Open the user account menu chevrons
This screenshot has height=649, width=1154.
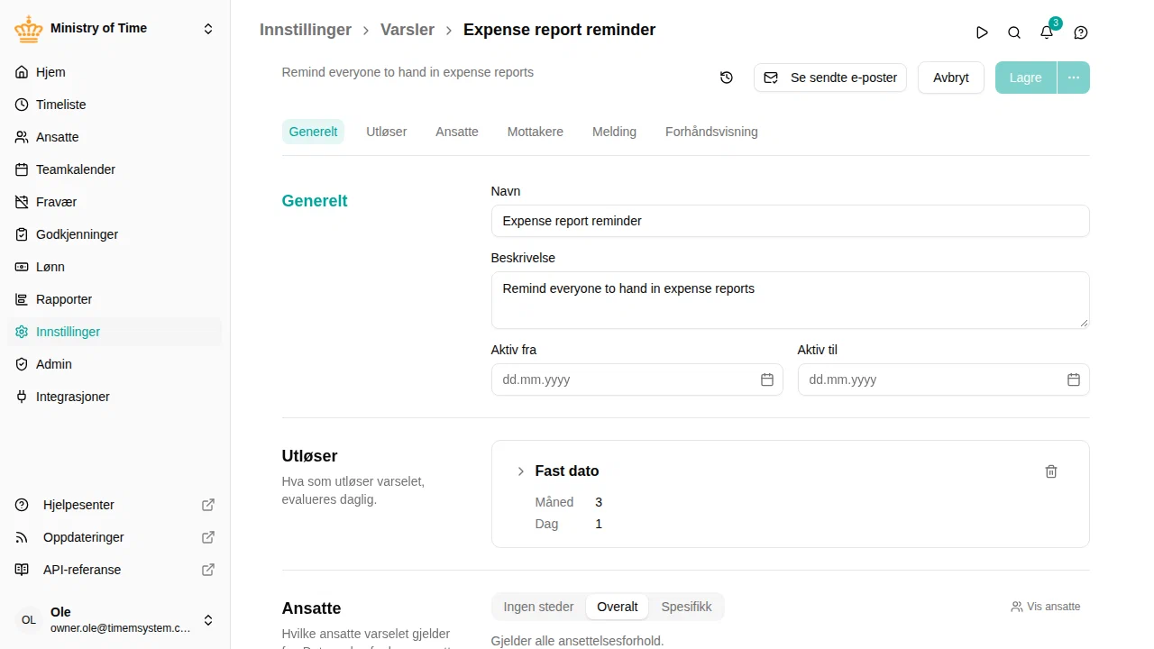point(208,620)
